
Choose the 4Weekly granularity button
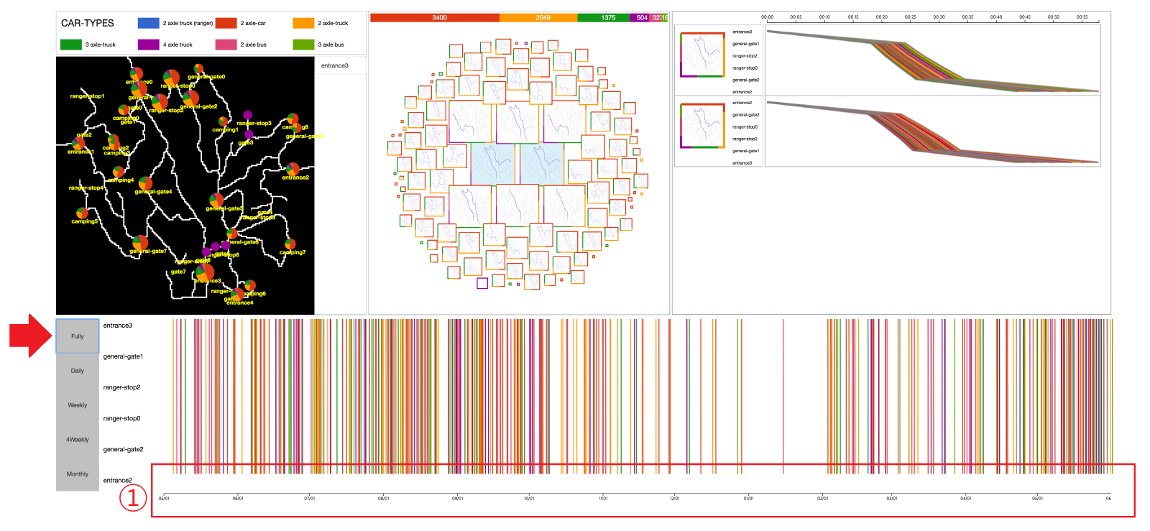(x=78, y=440)
